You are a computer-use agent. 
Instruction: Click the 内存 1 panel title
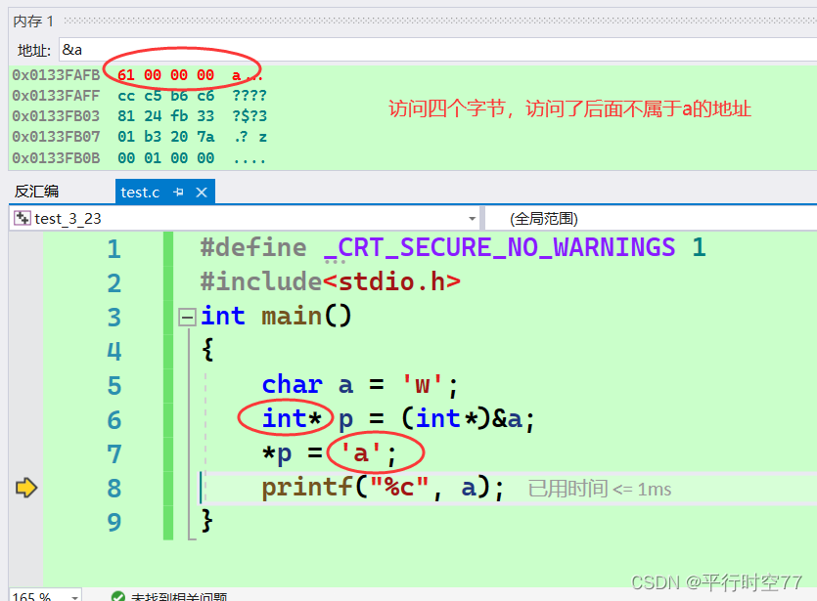pos(33,21)
